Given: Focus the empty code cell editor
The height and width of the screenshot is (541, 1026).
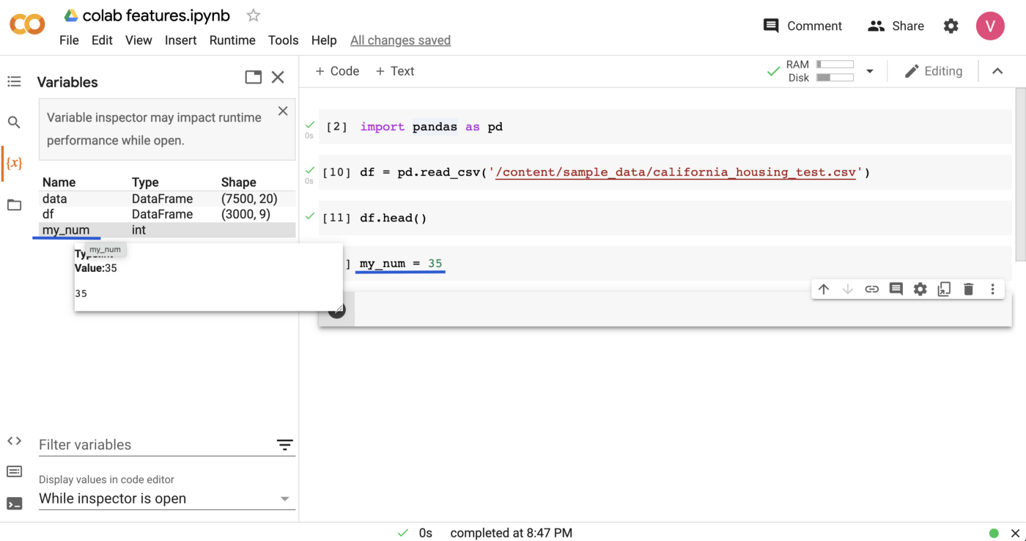Looking at the screenshot, I should tap(682, 309).
